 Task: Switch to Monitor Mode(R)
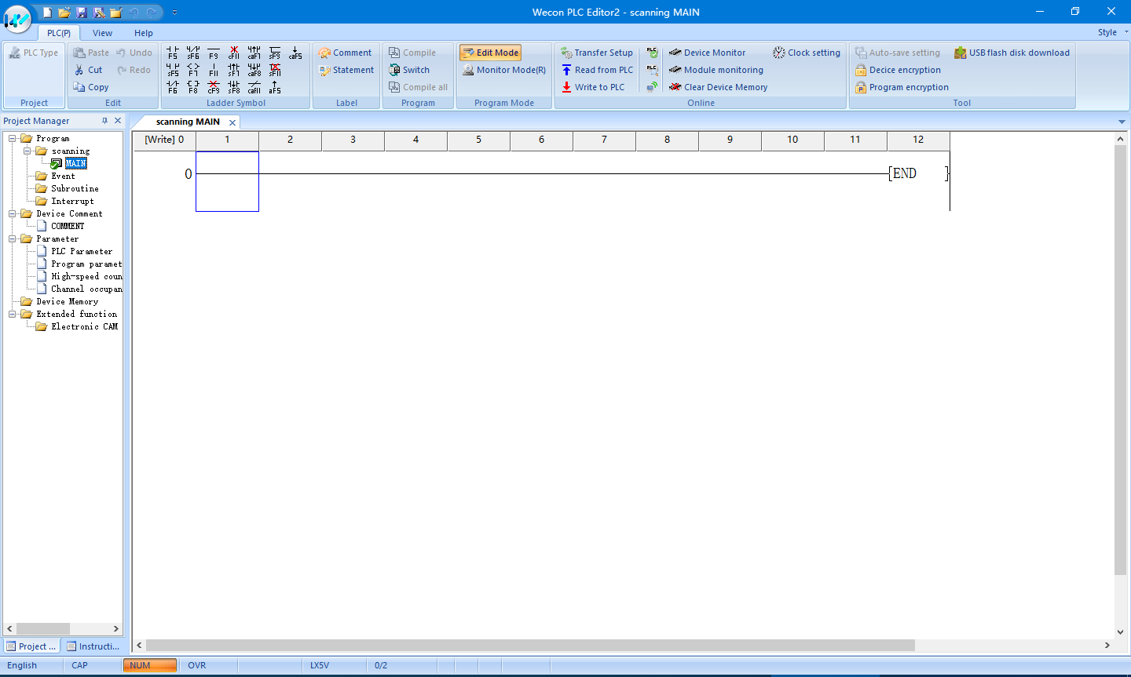click(504, 70)
